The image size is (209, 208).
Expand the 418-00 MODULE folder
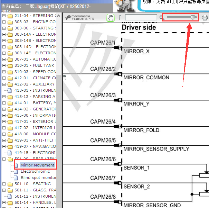pyautogui.click(x=4, y=134)
